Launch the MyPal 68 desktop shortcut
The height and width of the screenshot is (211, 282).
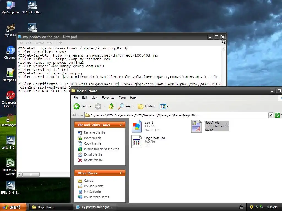coord(10,30)
